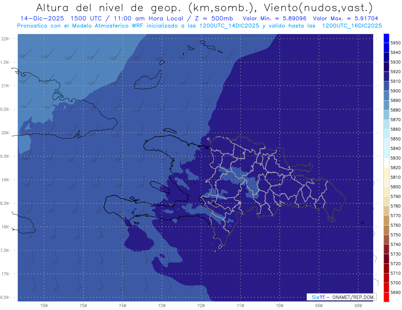The image size is (402, 310).
Task: Click '11:00 am Hora Local' text
Action: pyautogui.click(x=147, y=18)
